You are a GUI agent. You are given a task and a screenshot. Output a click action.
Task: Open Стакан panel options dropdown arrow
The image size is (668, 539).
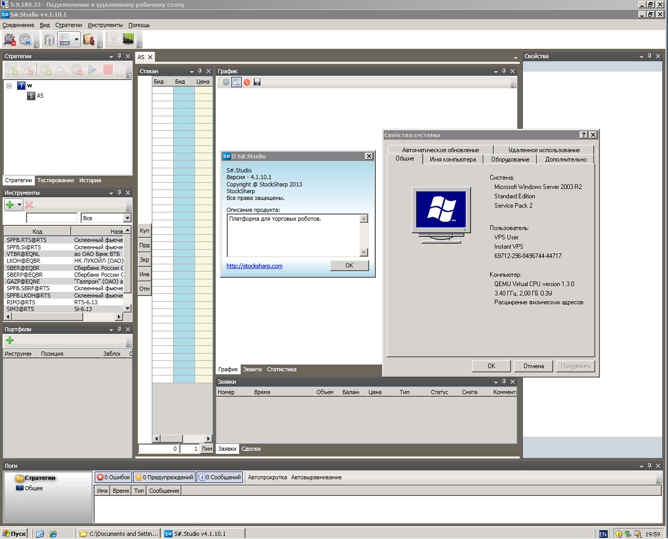[192, 72]
